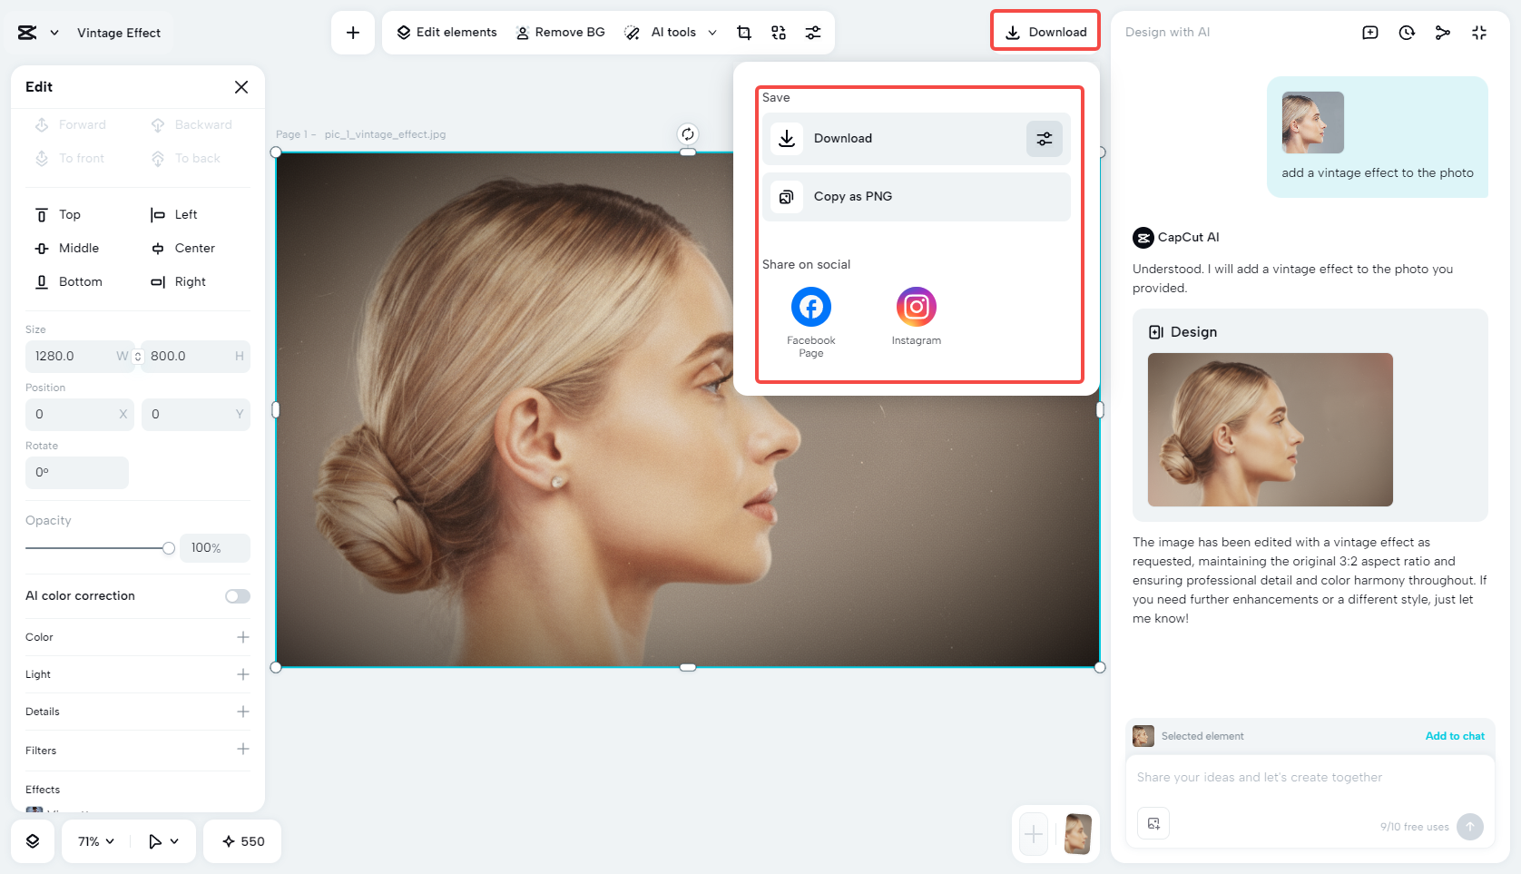Expand the Details section
Viewport: 1521px width, 874px height.
[243, 712]
